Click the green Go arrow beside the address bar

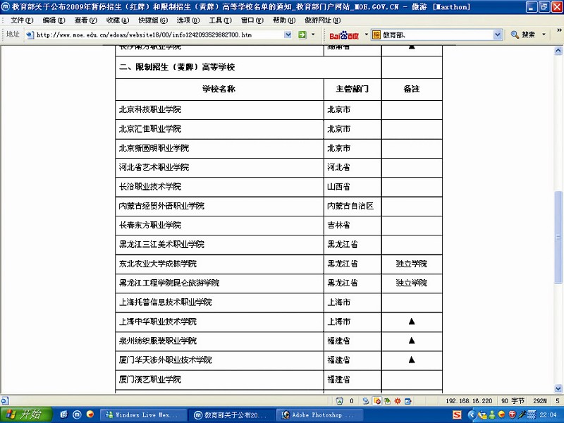pos(302,35)
